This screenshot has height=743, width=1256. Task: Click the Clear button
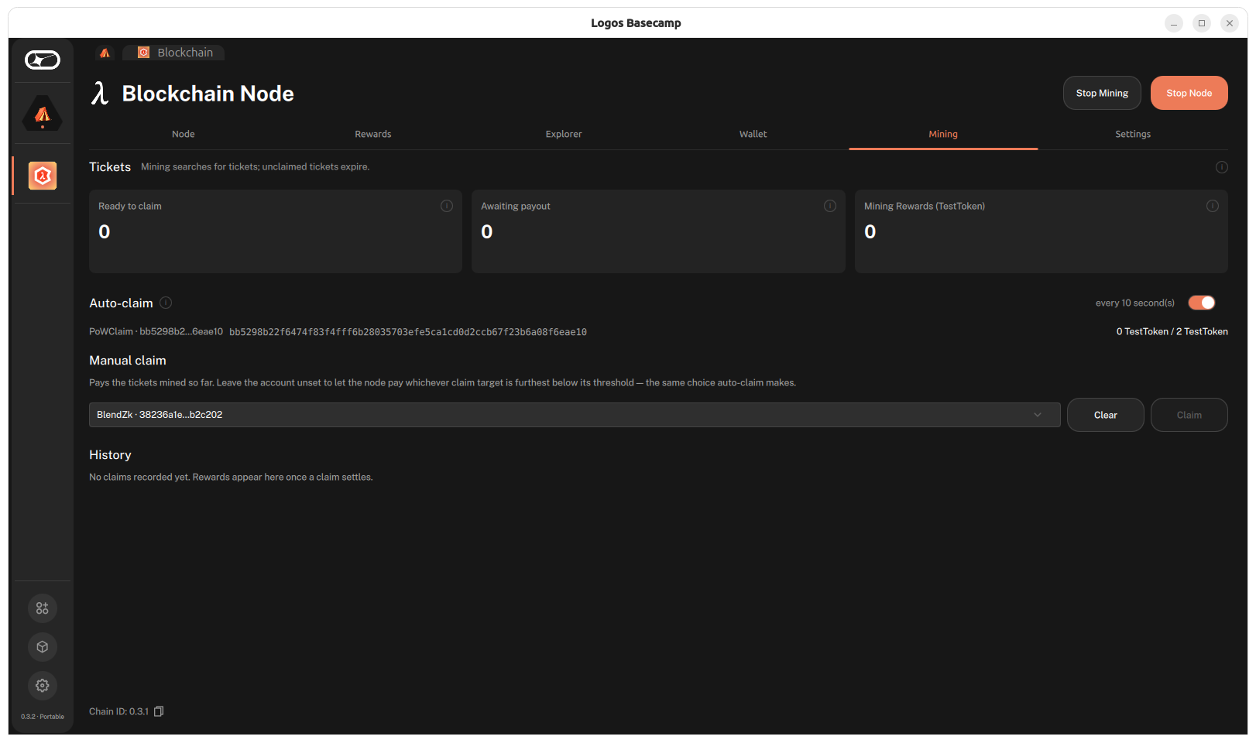(x=1106, y=415)
